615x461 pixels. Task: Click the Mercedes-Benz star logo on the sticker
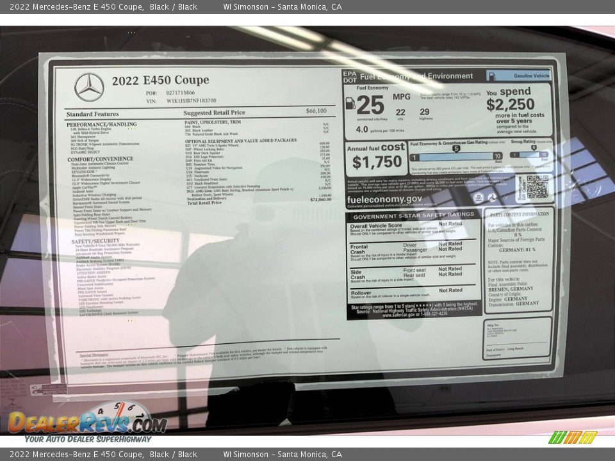click(x=89, y=87)
